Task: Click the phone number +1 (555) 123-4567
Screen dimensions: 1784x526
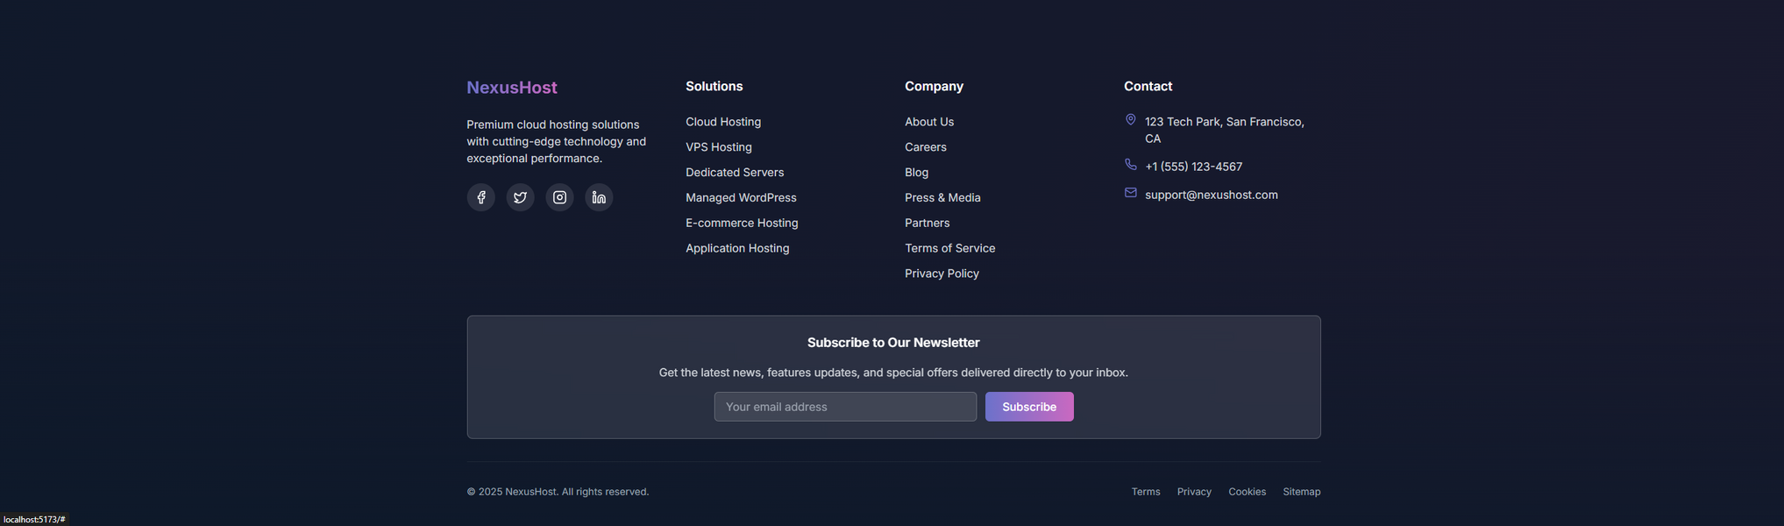Action: [x=1193, y=167]
